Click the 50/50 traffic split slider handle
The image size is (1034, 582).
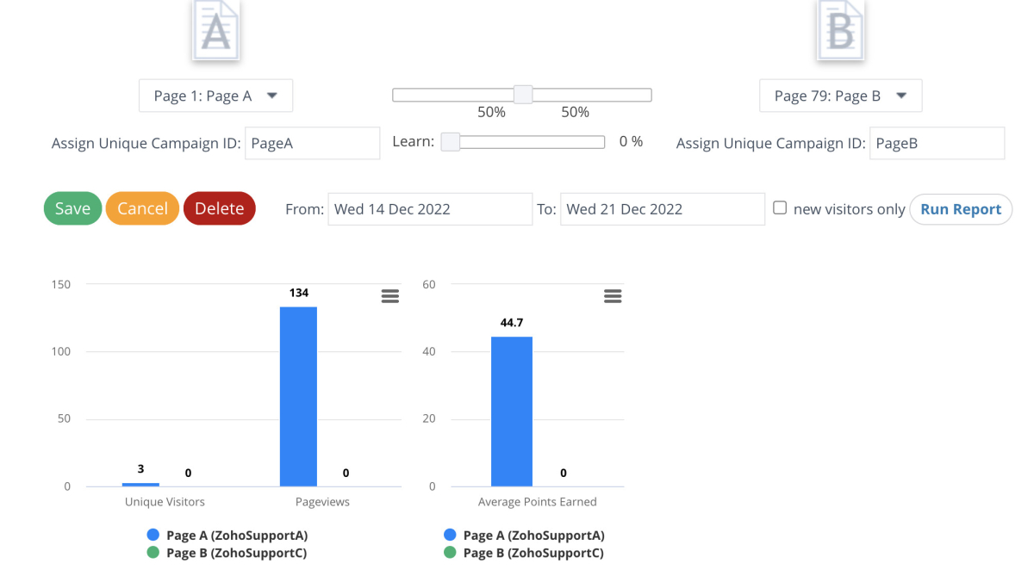pos(522,95)
